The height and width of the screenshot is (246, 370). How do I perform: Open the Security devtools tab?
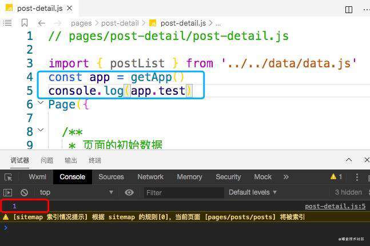pos(228,177)
